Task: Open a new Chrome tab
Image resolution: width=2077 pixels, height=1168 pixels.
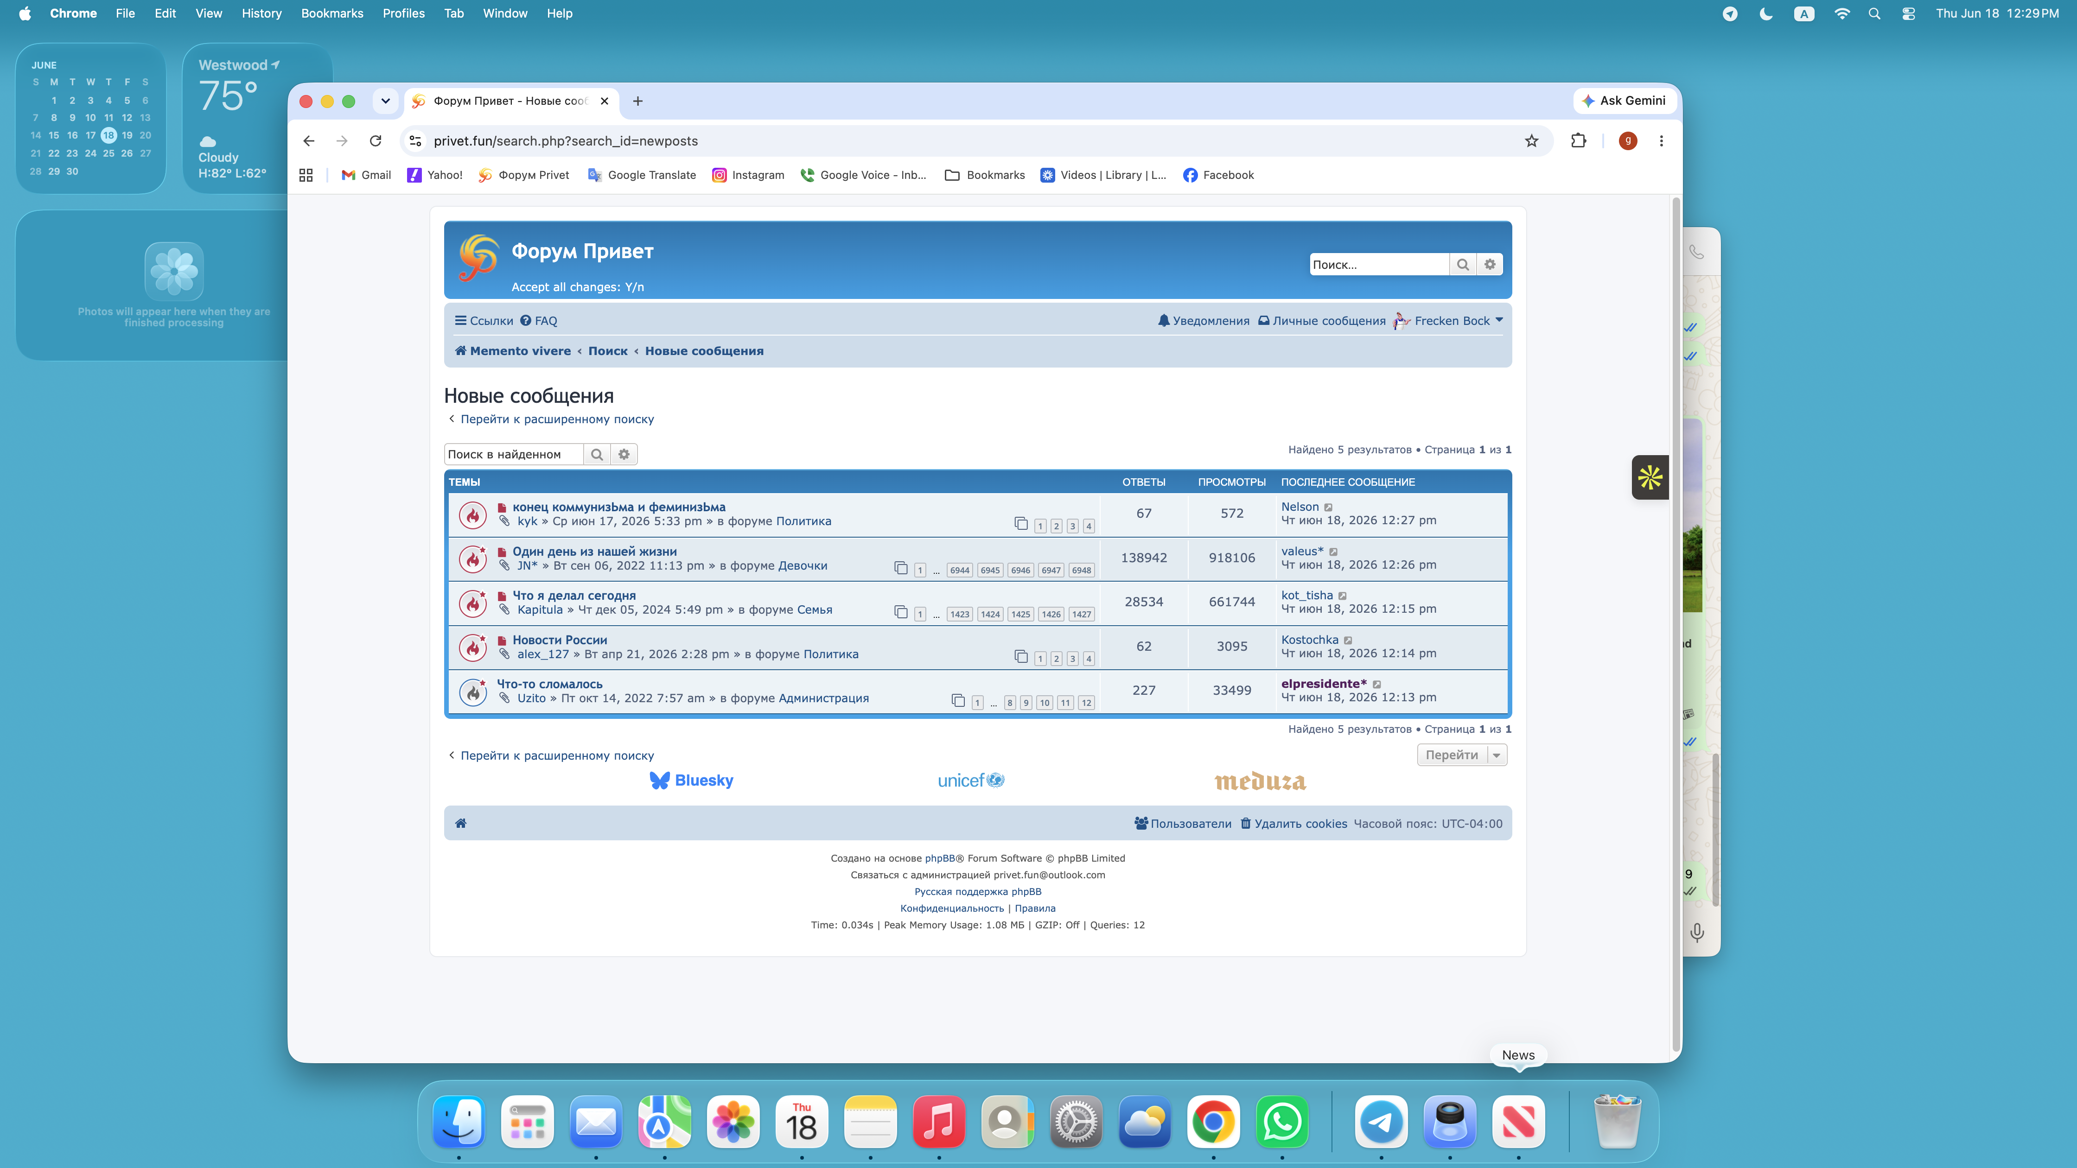Action: click(638, 101)
